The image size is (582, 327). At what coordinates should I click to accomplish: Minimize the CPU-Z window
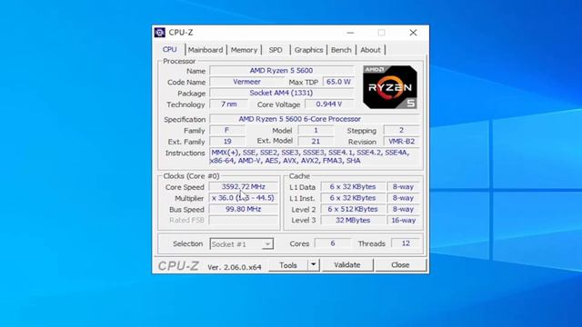tap(350, 33)
